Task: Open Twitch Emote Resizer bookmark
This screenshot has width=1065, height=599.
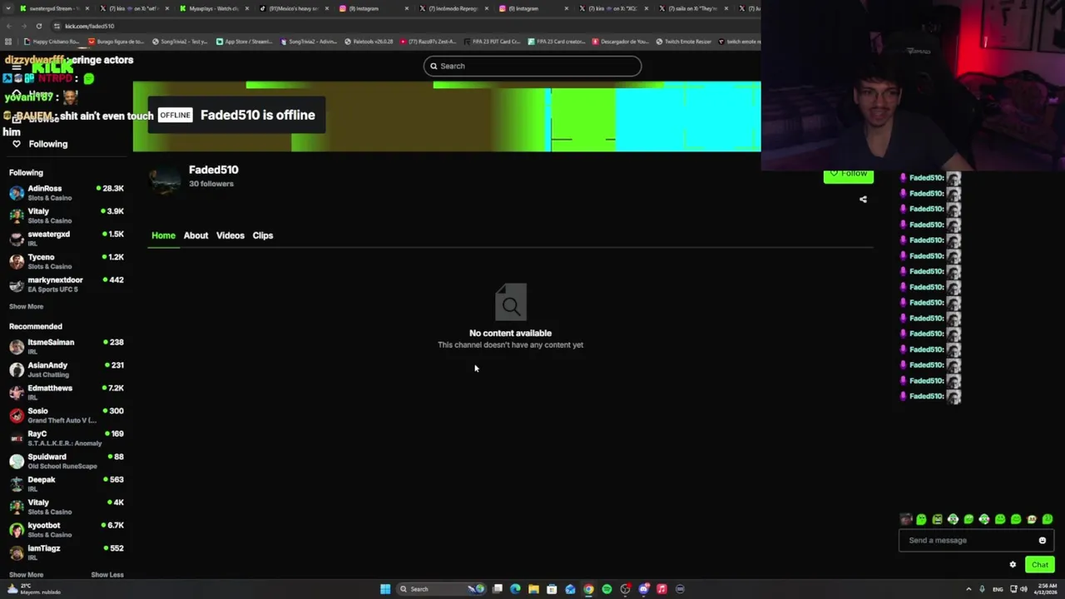Action: pos(684,42)
